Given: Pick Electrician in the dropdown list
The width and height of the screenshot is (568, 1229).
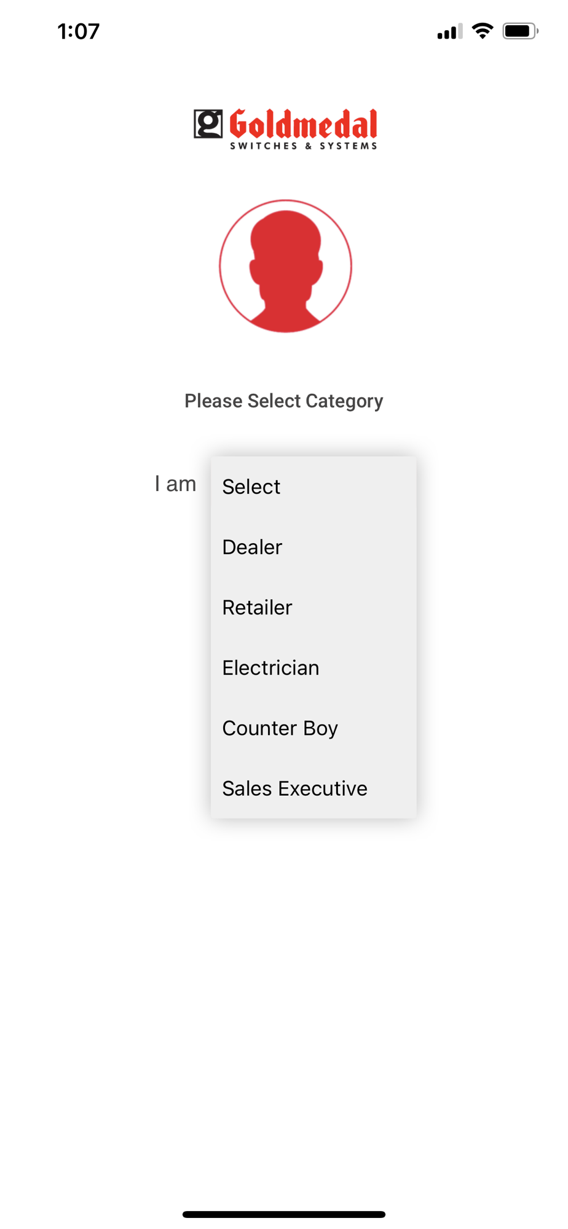Looking at the screenshot, I should [x=314, y=667].
